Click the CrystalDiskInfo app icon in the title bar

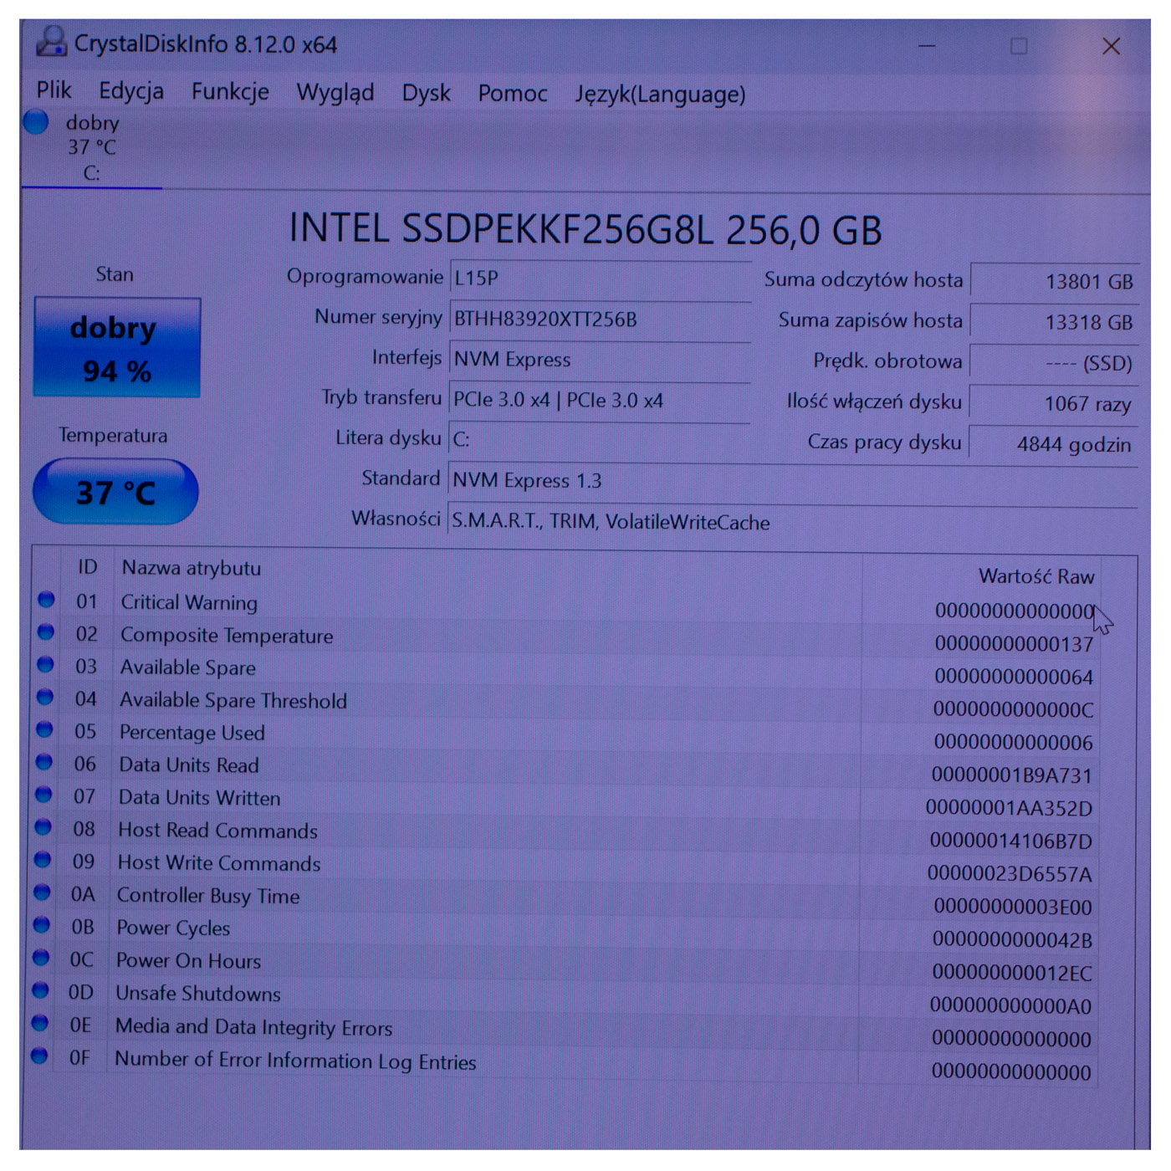(52, 40)
